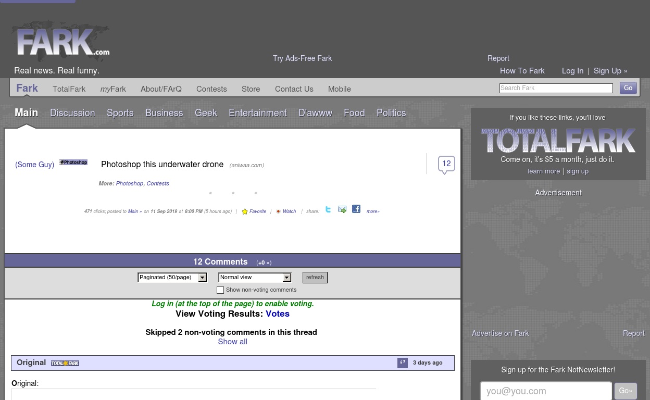
Task: Click the Photoshop tag icon beside the headline
Action: pyautogui.click(x=73, y=162)
